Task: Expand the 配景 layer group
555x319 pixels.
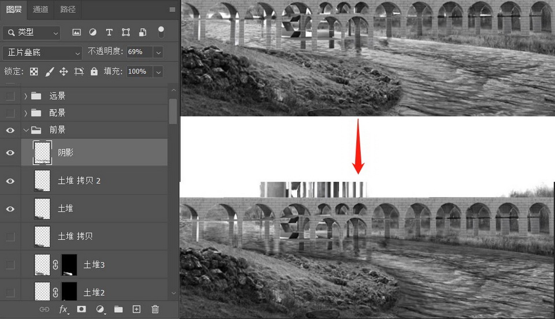Action: [25, 112]
